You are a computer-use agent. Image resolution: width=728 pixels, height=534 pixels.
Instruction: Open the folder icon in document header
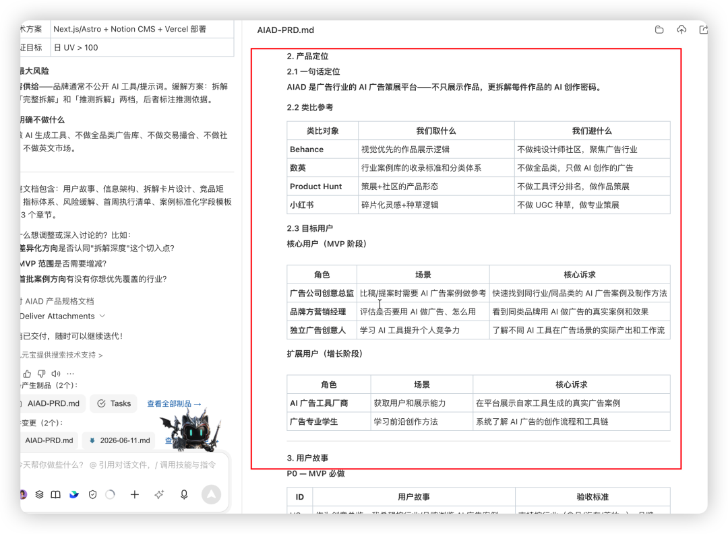(659, 30)
